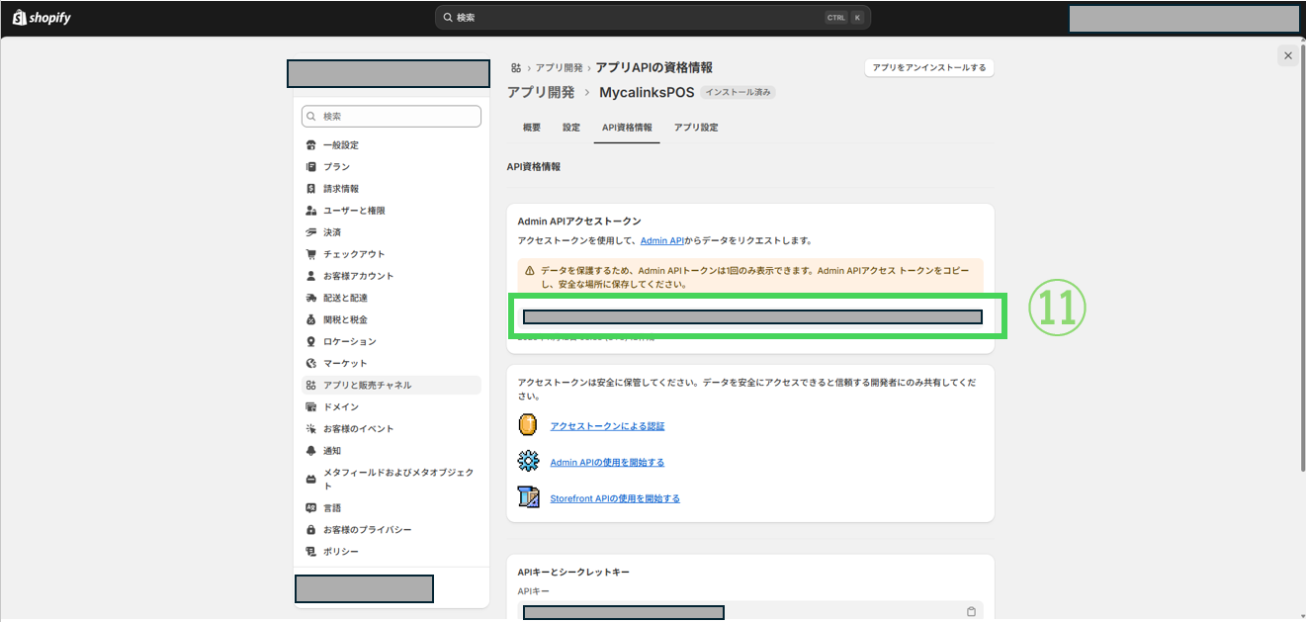Click アプリ開発 in the breadcrumb
Image resolution: width=1306 pixels, height=622 pixels.
[558, 68]
